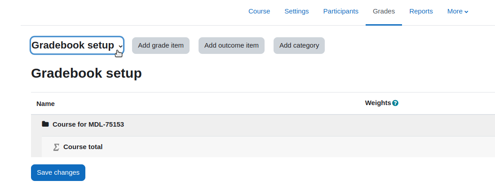Select the Course total row
Image resolution: width=495 pixels, height=194 pixels.
coord(268,147)
